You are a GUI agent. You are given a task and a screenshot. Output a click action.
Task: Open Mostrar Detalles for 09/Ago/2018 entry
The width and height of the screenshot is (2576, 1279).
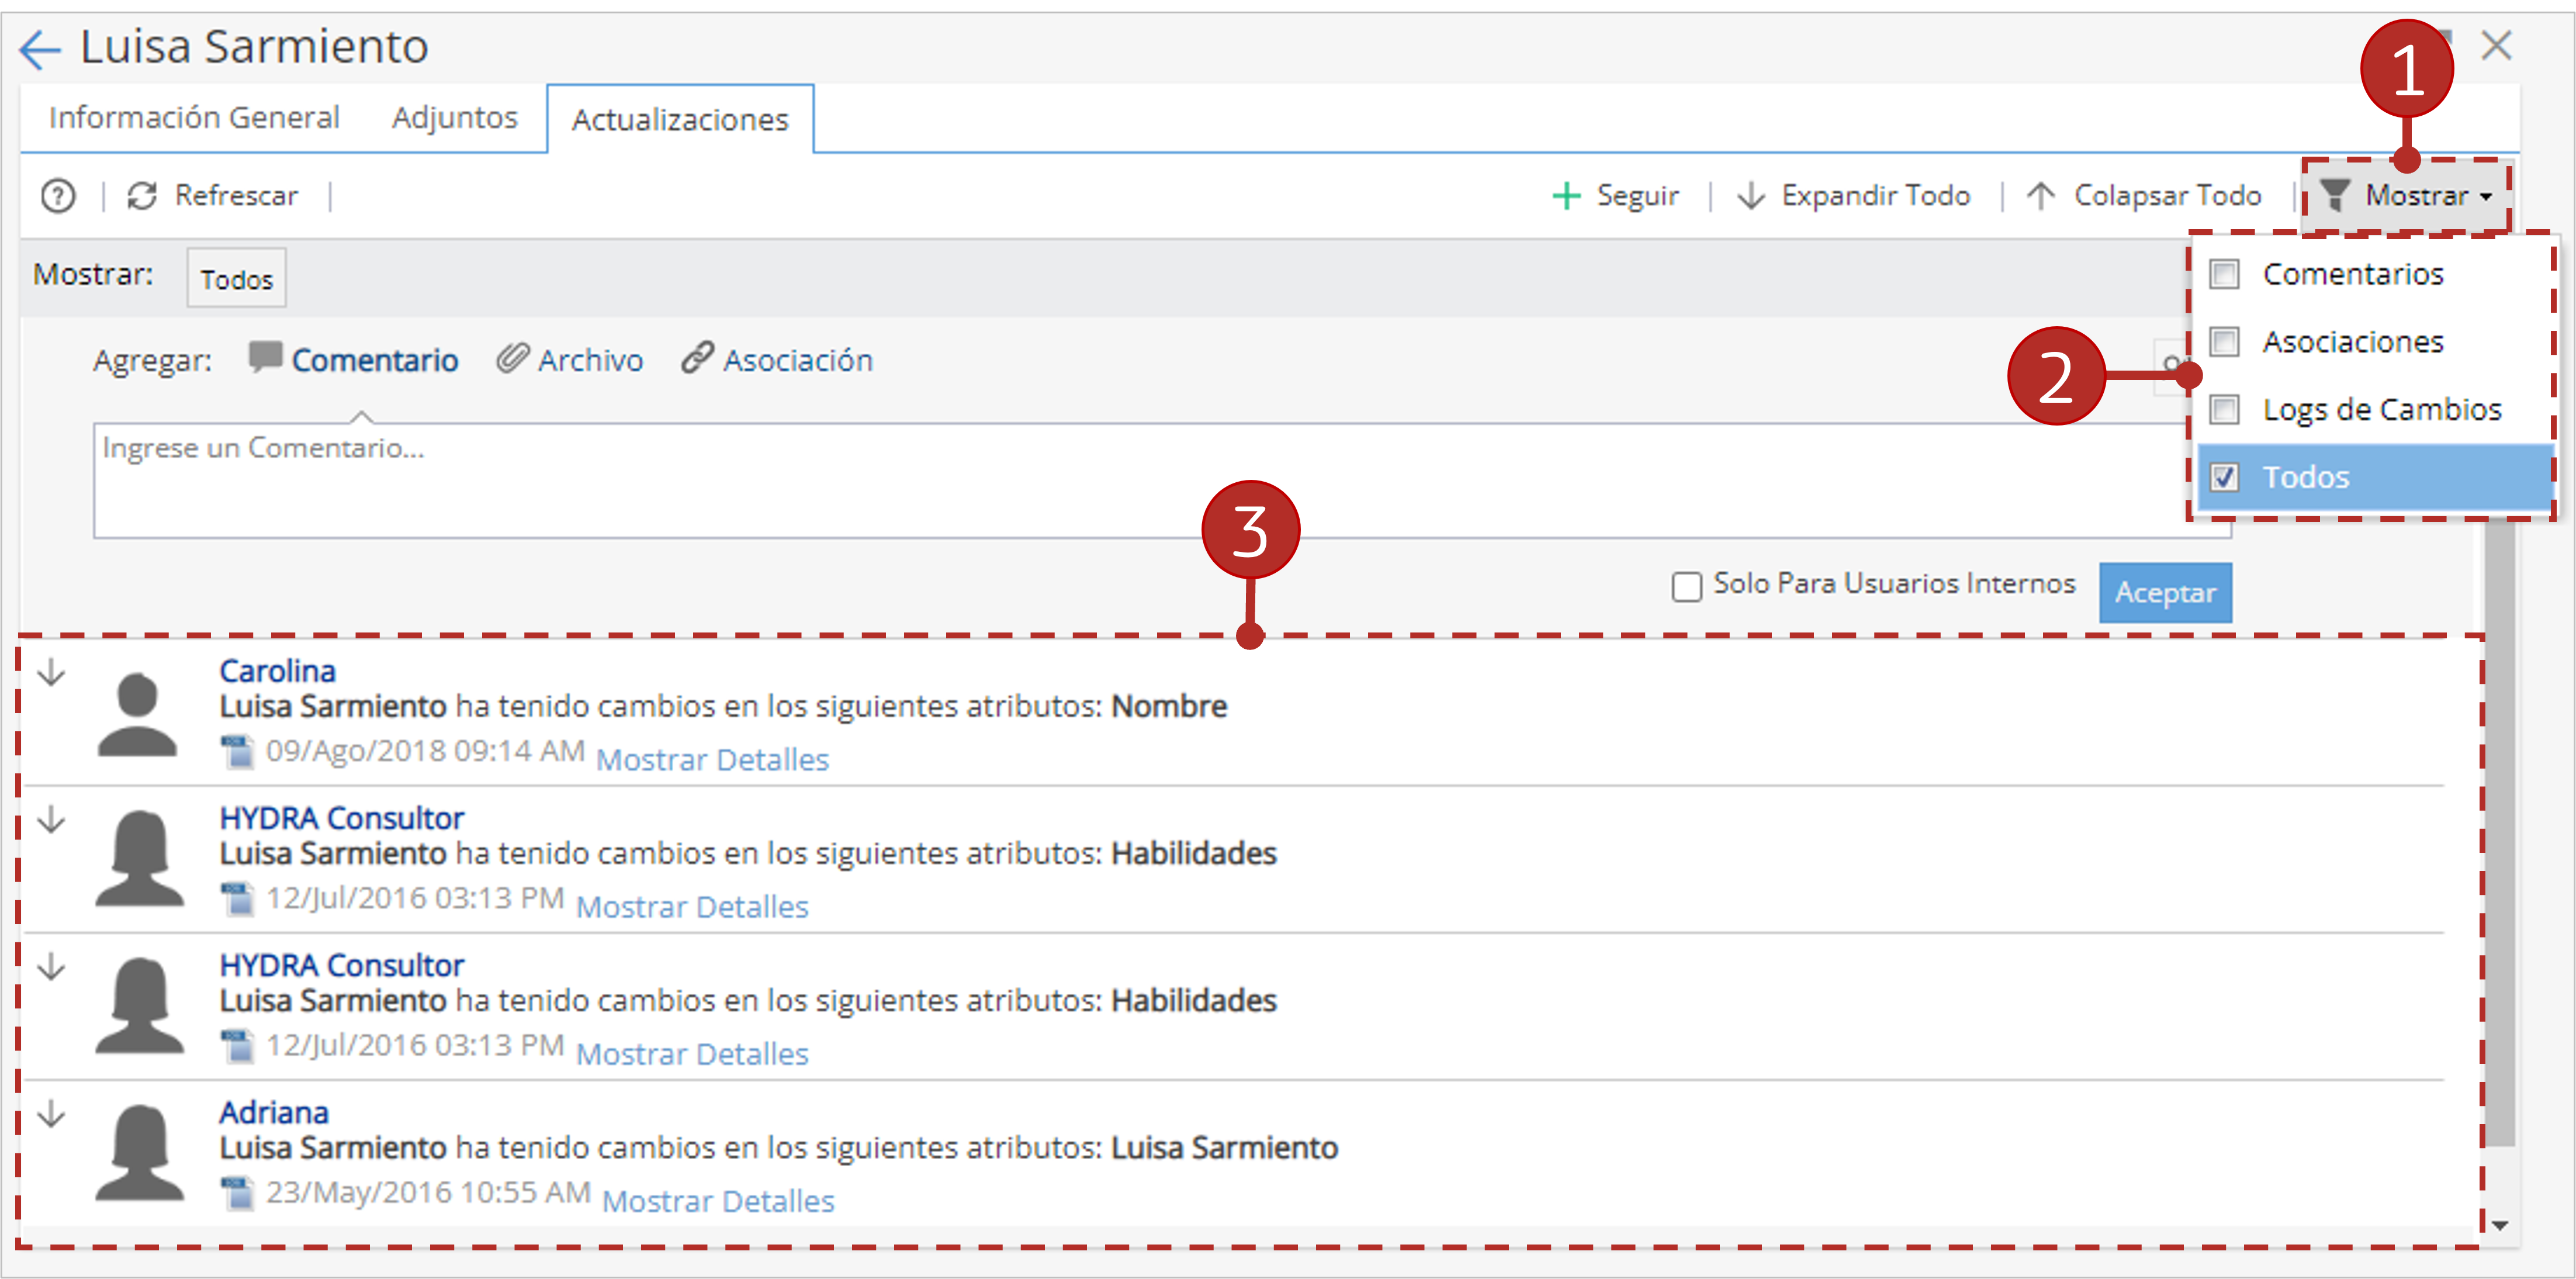(x=712, y=760)
